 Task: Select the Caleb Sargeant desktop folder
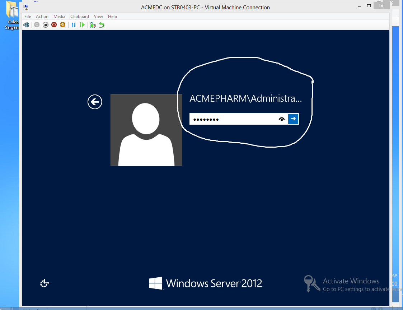click(12, 15)
